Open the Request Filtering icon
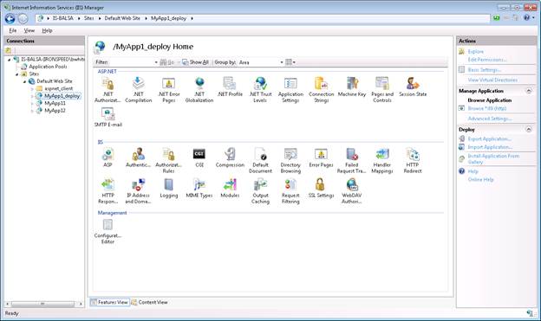 tap(290, 191)
